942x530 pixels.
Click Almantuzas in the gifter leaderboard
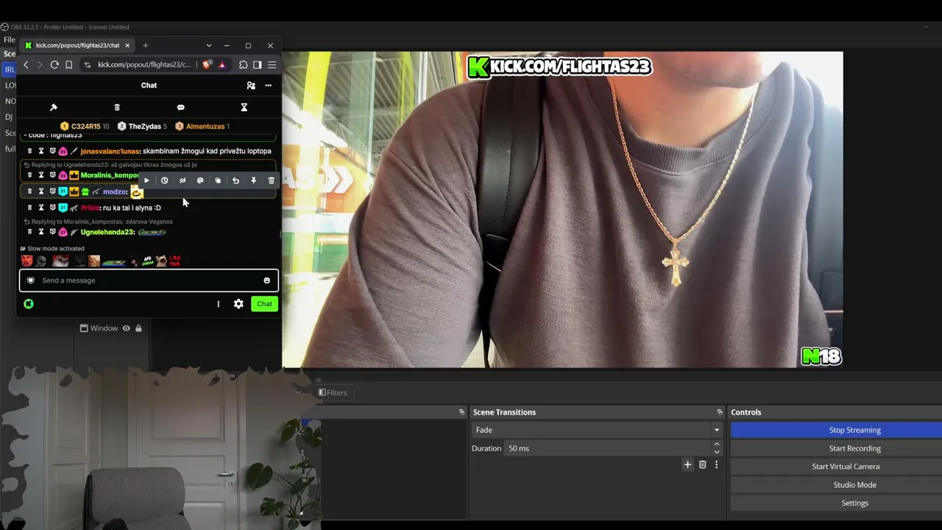click(x=202, y=127)
